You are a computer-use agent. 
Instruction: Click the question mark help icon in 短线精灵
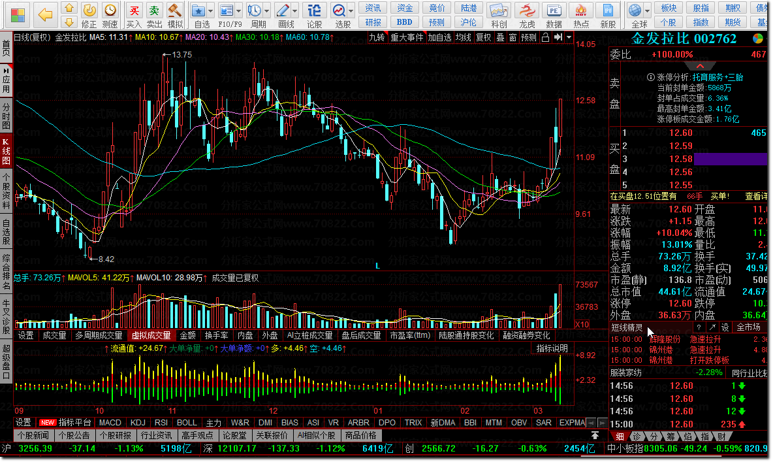[699, 327]
